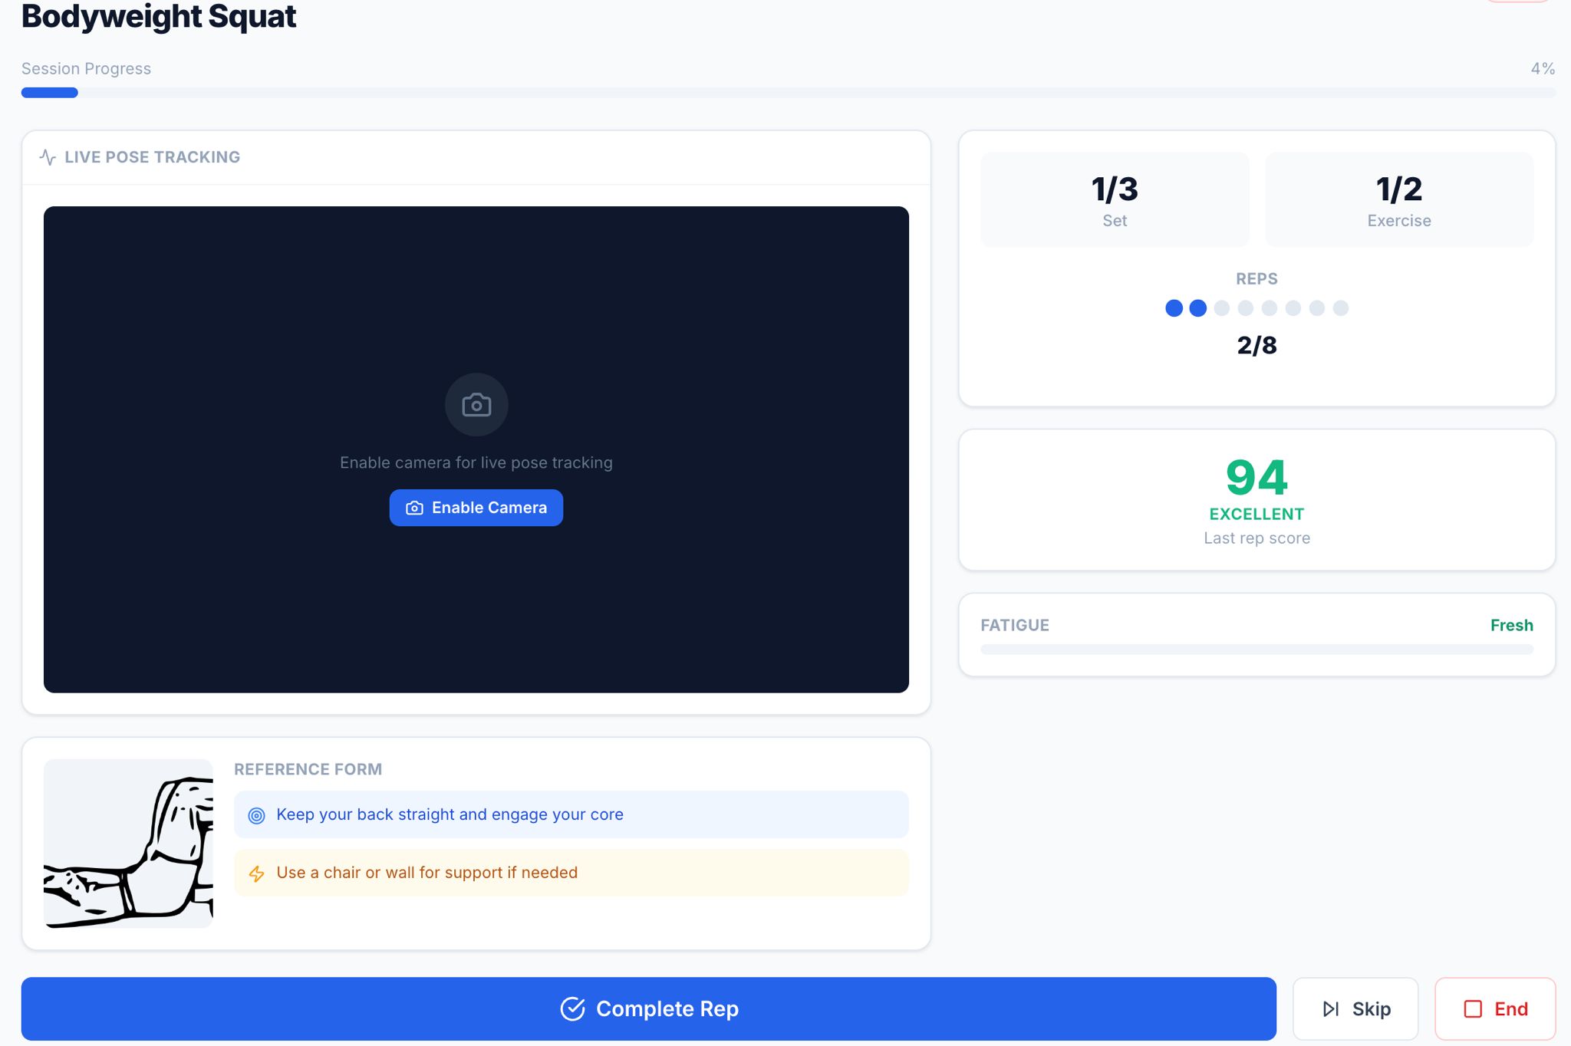Skip the current exercise
Viewport: 1571px width, 1046px height.
(1355, 1009)
